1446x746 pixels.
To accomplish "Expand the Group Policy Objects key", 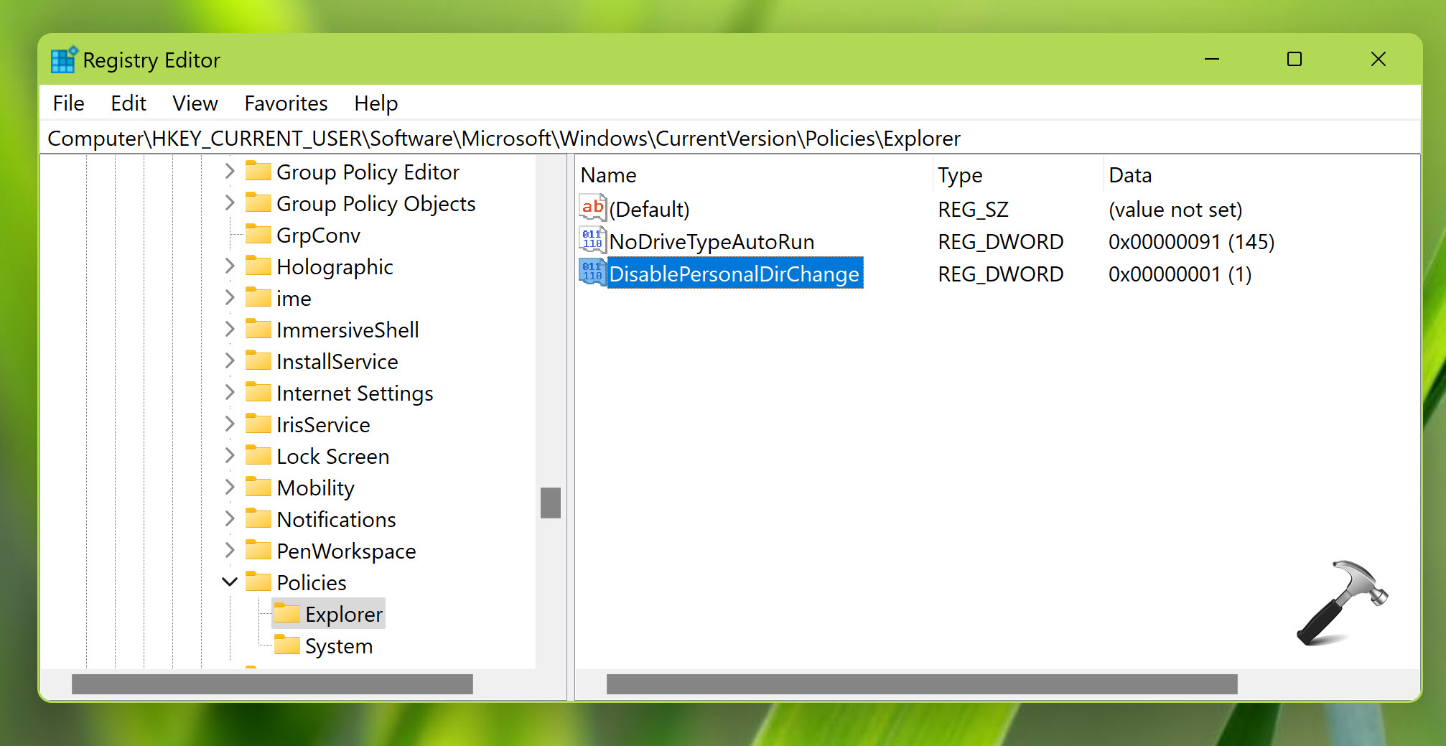I will [230, 202].
